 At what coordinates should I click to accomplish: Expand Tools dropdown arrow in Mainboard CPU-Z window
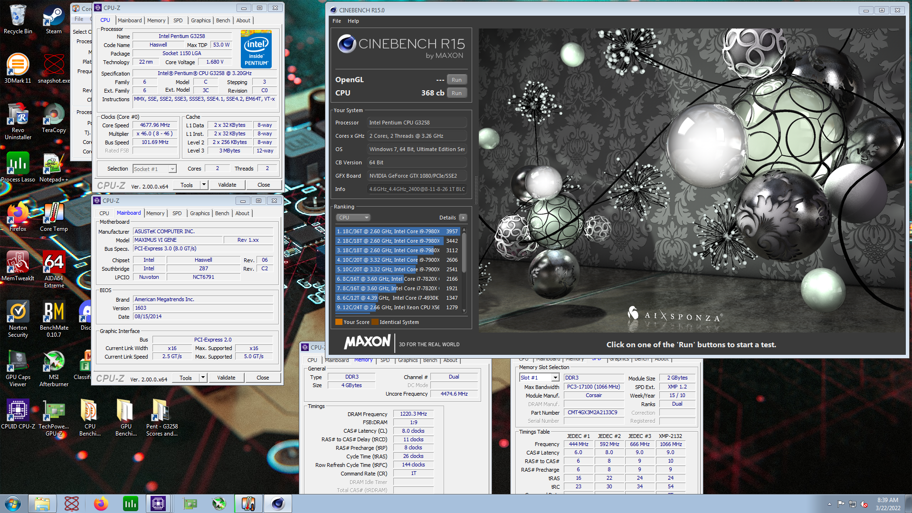click(x=203, y=378)
